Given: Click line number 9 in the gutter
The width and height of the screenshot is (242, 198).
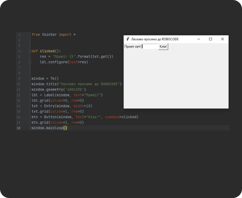Looking at the screenshot, I should pyautogui.click(x=19, y=79).
